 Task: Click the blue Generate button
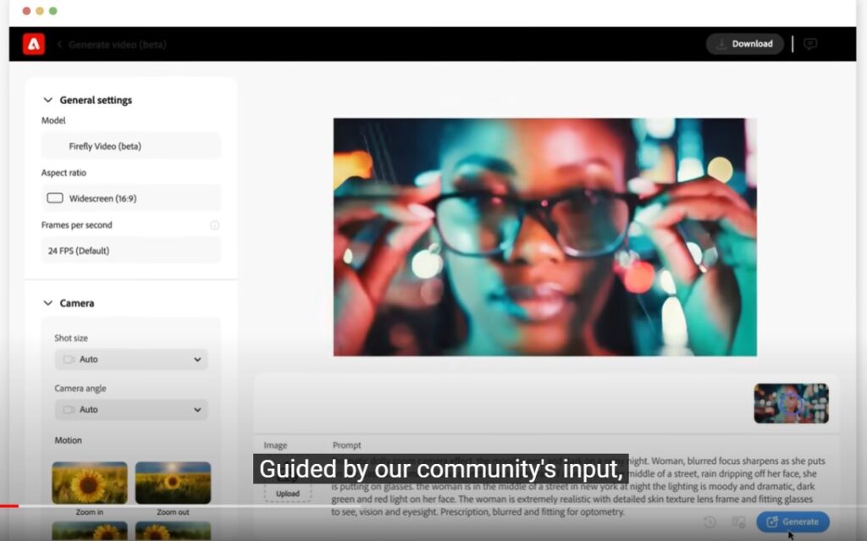(792, 522)
